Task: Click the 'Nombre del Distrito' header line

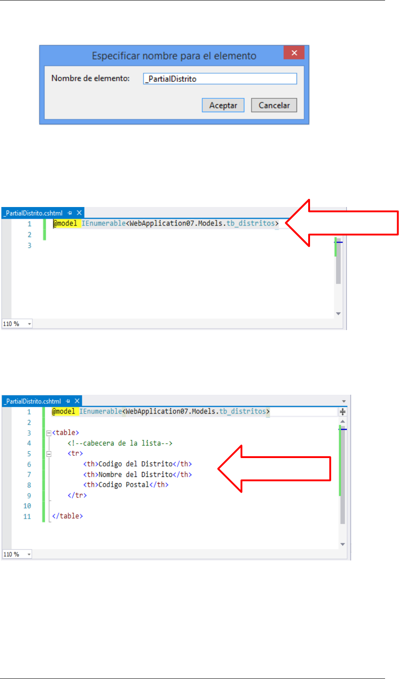Action: pyautogui.click(x=138, y=474)
